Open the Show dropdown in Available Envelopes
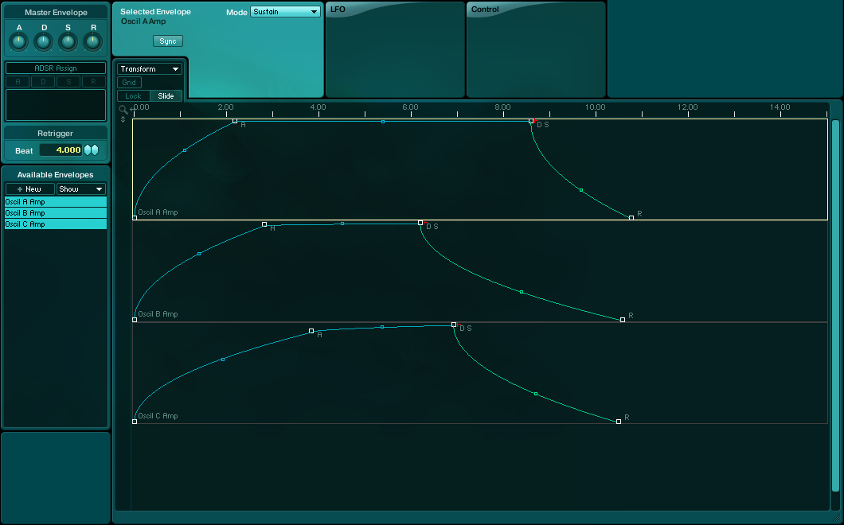This screenshot has width=844, height=525. click(81, 189)
